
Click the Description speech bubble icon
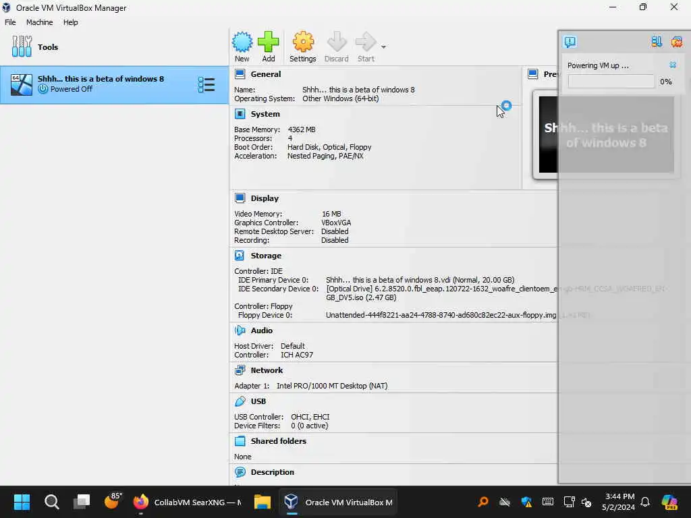(240, 472)
